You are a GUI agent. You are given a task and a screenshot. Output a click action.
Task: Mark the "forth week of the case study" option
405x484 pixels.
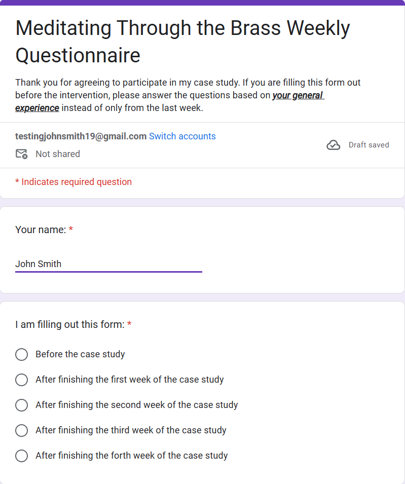tap(21, 456)
